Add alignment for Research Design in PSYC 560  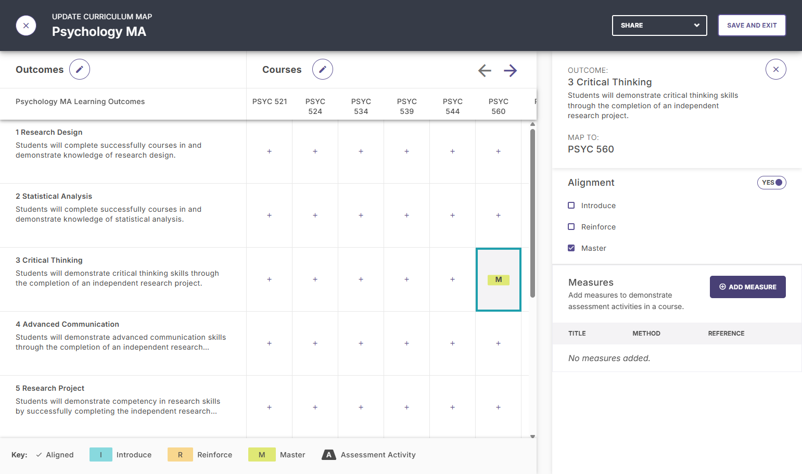point(498,151)
